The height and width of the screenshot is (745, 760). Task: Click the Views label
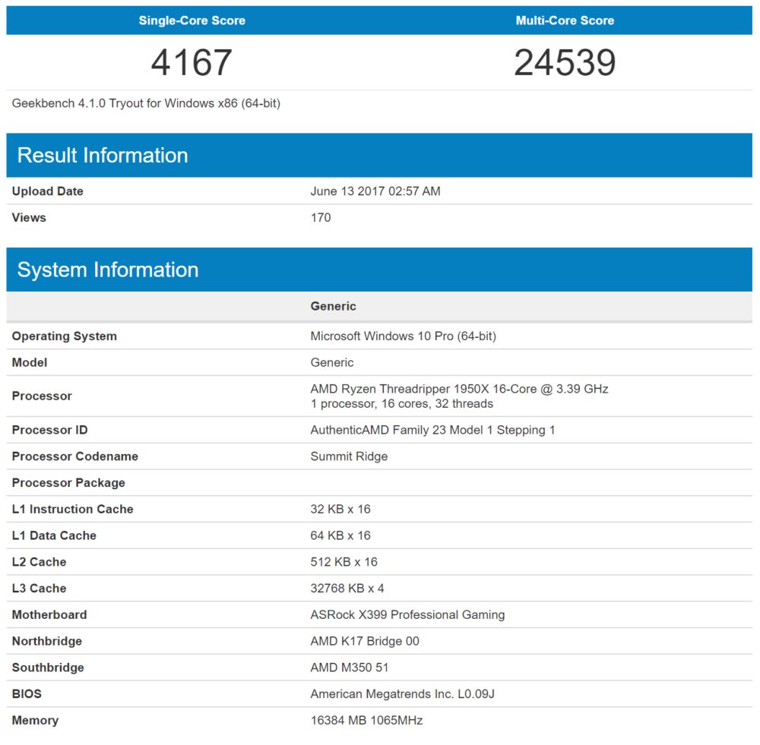coord(29,217)
